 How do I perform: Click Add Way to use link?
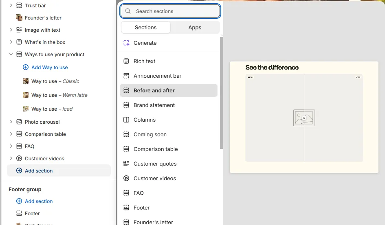coord(50,68)
